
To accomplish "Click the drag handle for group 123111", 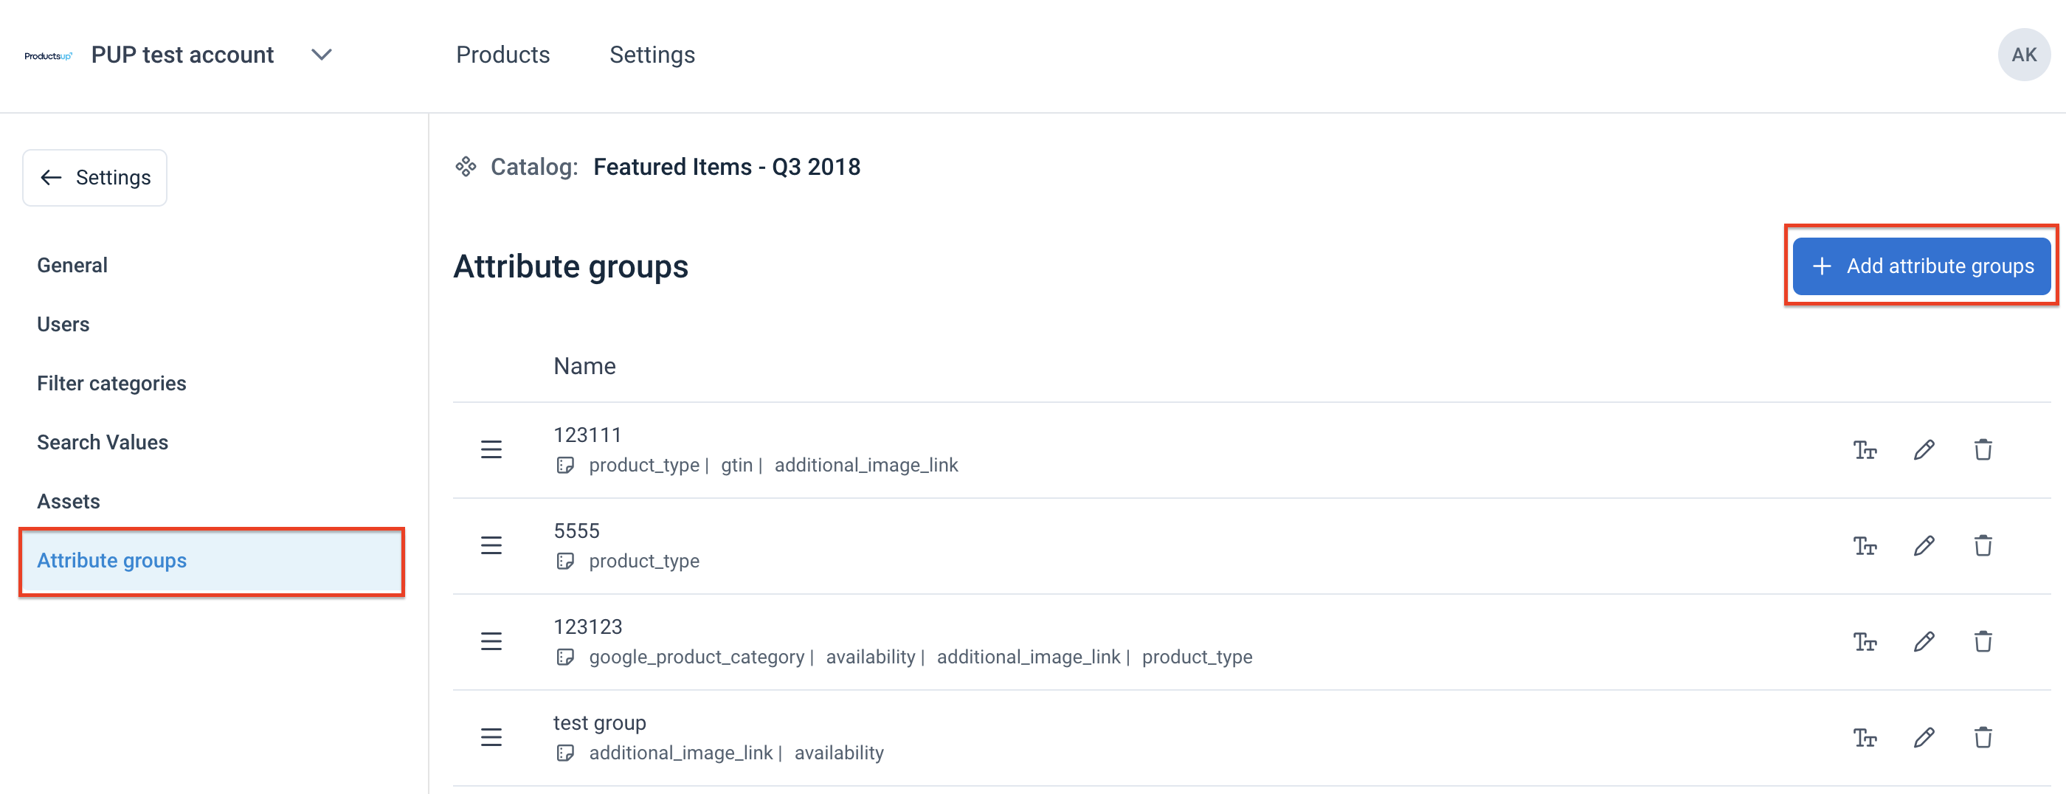I will [491, 450].
